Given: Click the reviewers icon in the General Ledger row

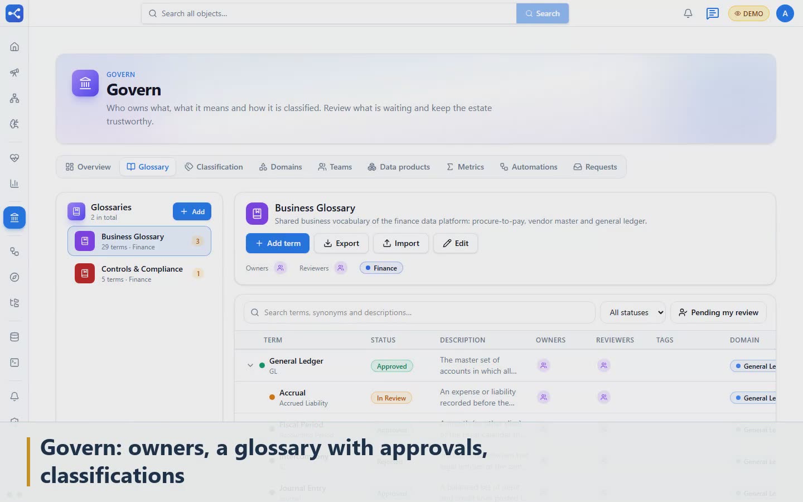Looking at the screenshot, I should (603, 365).
